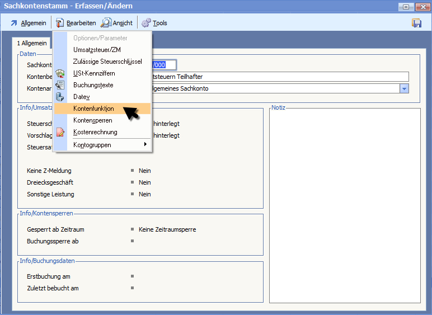Click the Datev menu icon
Screen dimensions: 432x315
60,97
